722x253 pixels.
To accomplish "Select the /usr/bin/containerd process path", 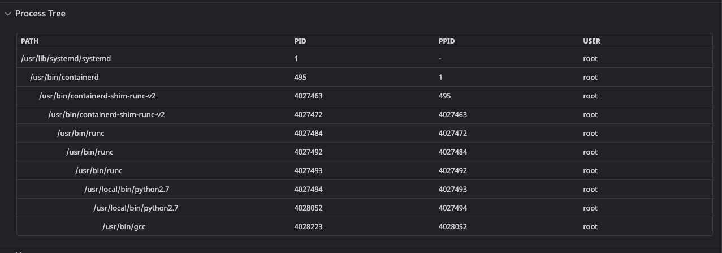I will pyautogui.click(x=64, y=78).
